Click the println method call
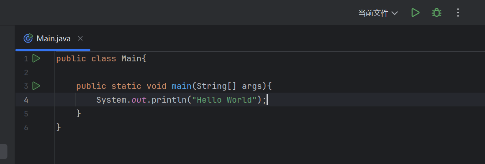The height and width of the screenshot is (164, 485). coord(169,100)
